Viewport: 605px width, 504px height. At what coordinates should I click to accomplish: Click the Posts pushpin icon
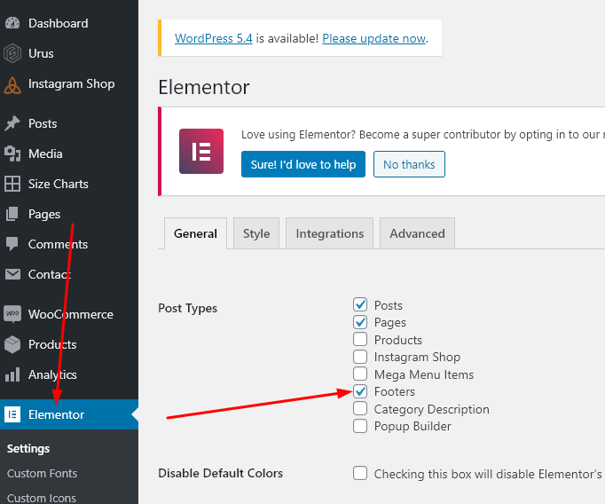click(12, 123)
